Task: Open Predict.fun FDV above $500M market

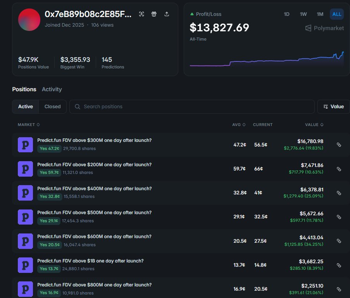Action: (95, 213)
